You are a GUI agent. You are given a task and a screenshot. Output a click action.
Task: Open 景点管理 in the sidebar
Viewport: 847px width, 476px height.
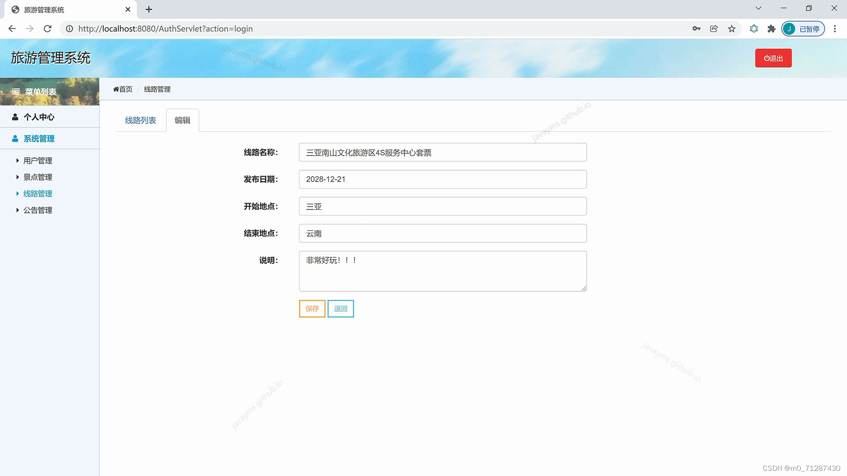pos(37,177)
